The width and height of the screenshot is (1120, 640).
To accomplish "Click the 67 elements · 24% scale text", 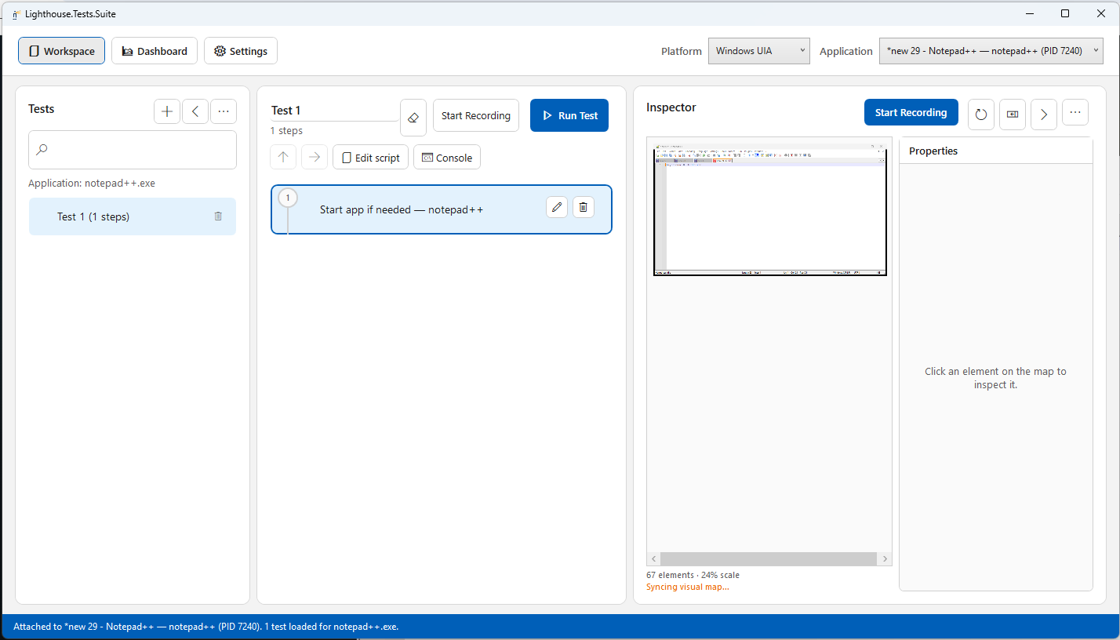I will pos(693,575).
